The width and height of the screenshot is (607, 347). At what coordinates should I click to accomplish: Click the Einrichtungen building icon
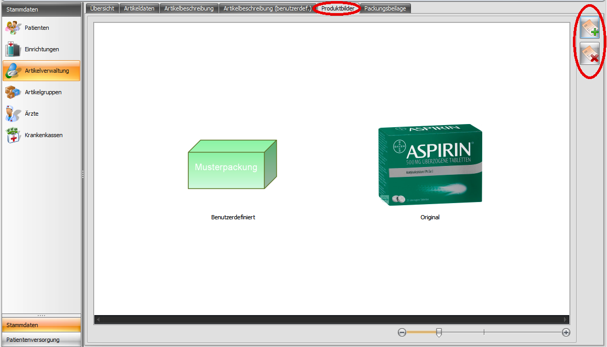coord(13,49)
